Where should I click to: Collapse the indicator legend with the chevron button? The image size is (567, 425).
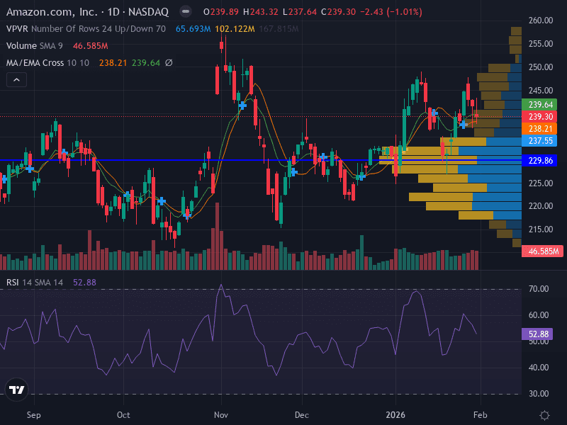(16, 80)
